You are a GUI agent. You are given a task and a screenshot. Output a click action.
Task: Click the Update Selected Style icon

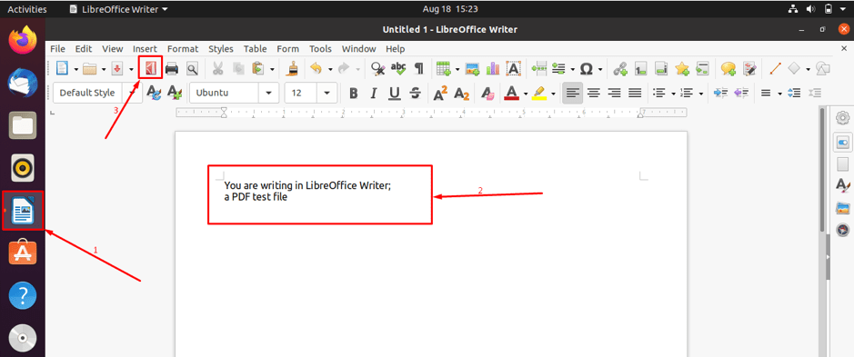point(155,93)
